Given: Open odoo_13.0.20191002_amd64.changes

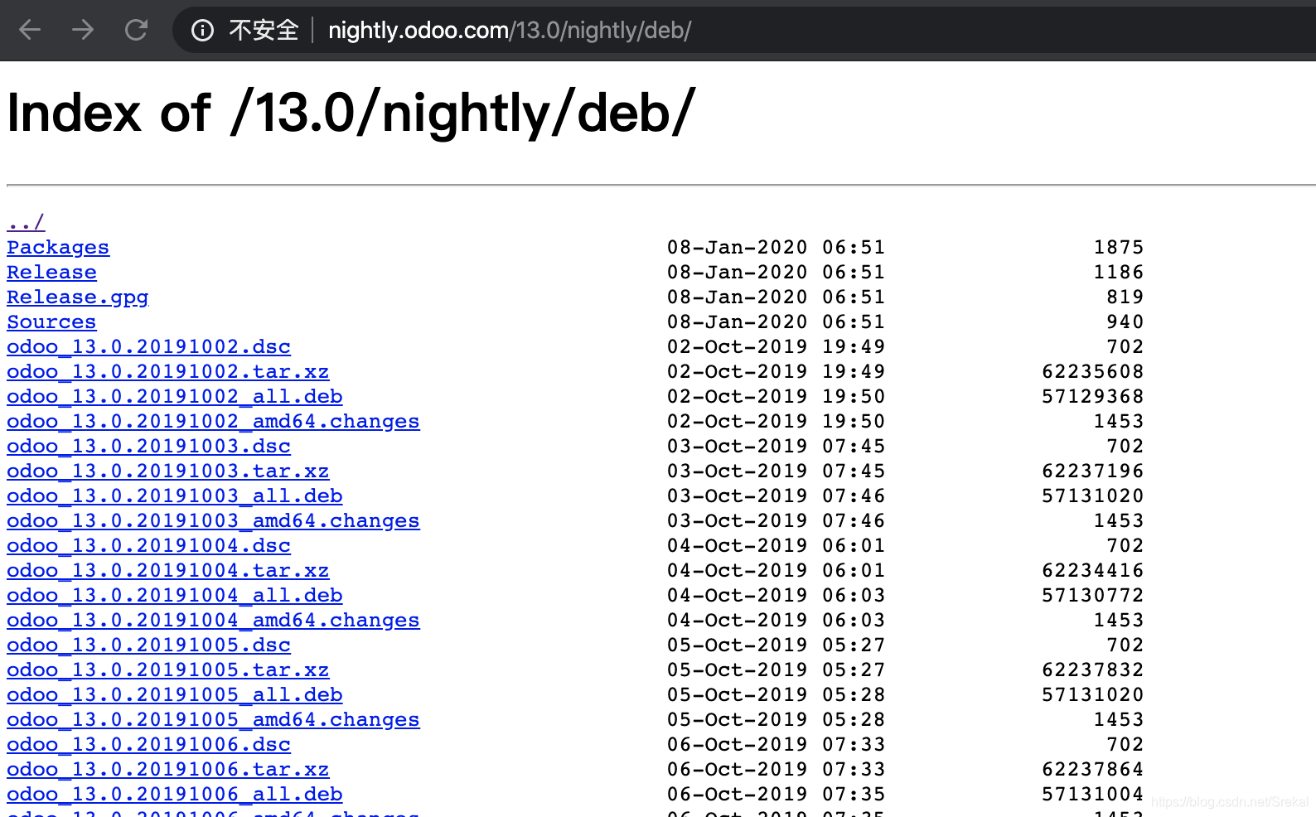Looking at the screenshot, I should click(213, 421).
